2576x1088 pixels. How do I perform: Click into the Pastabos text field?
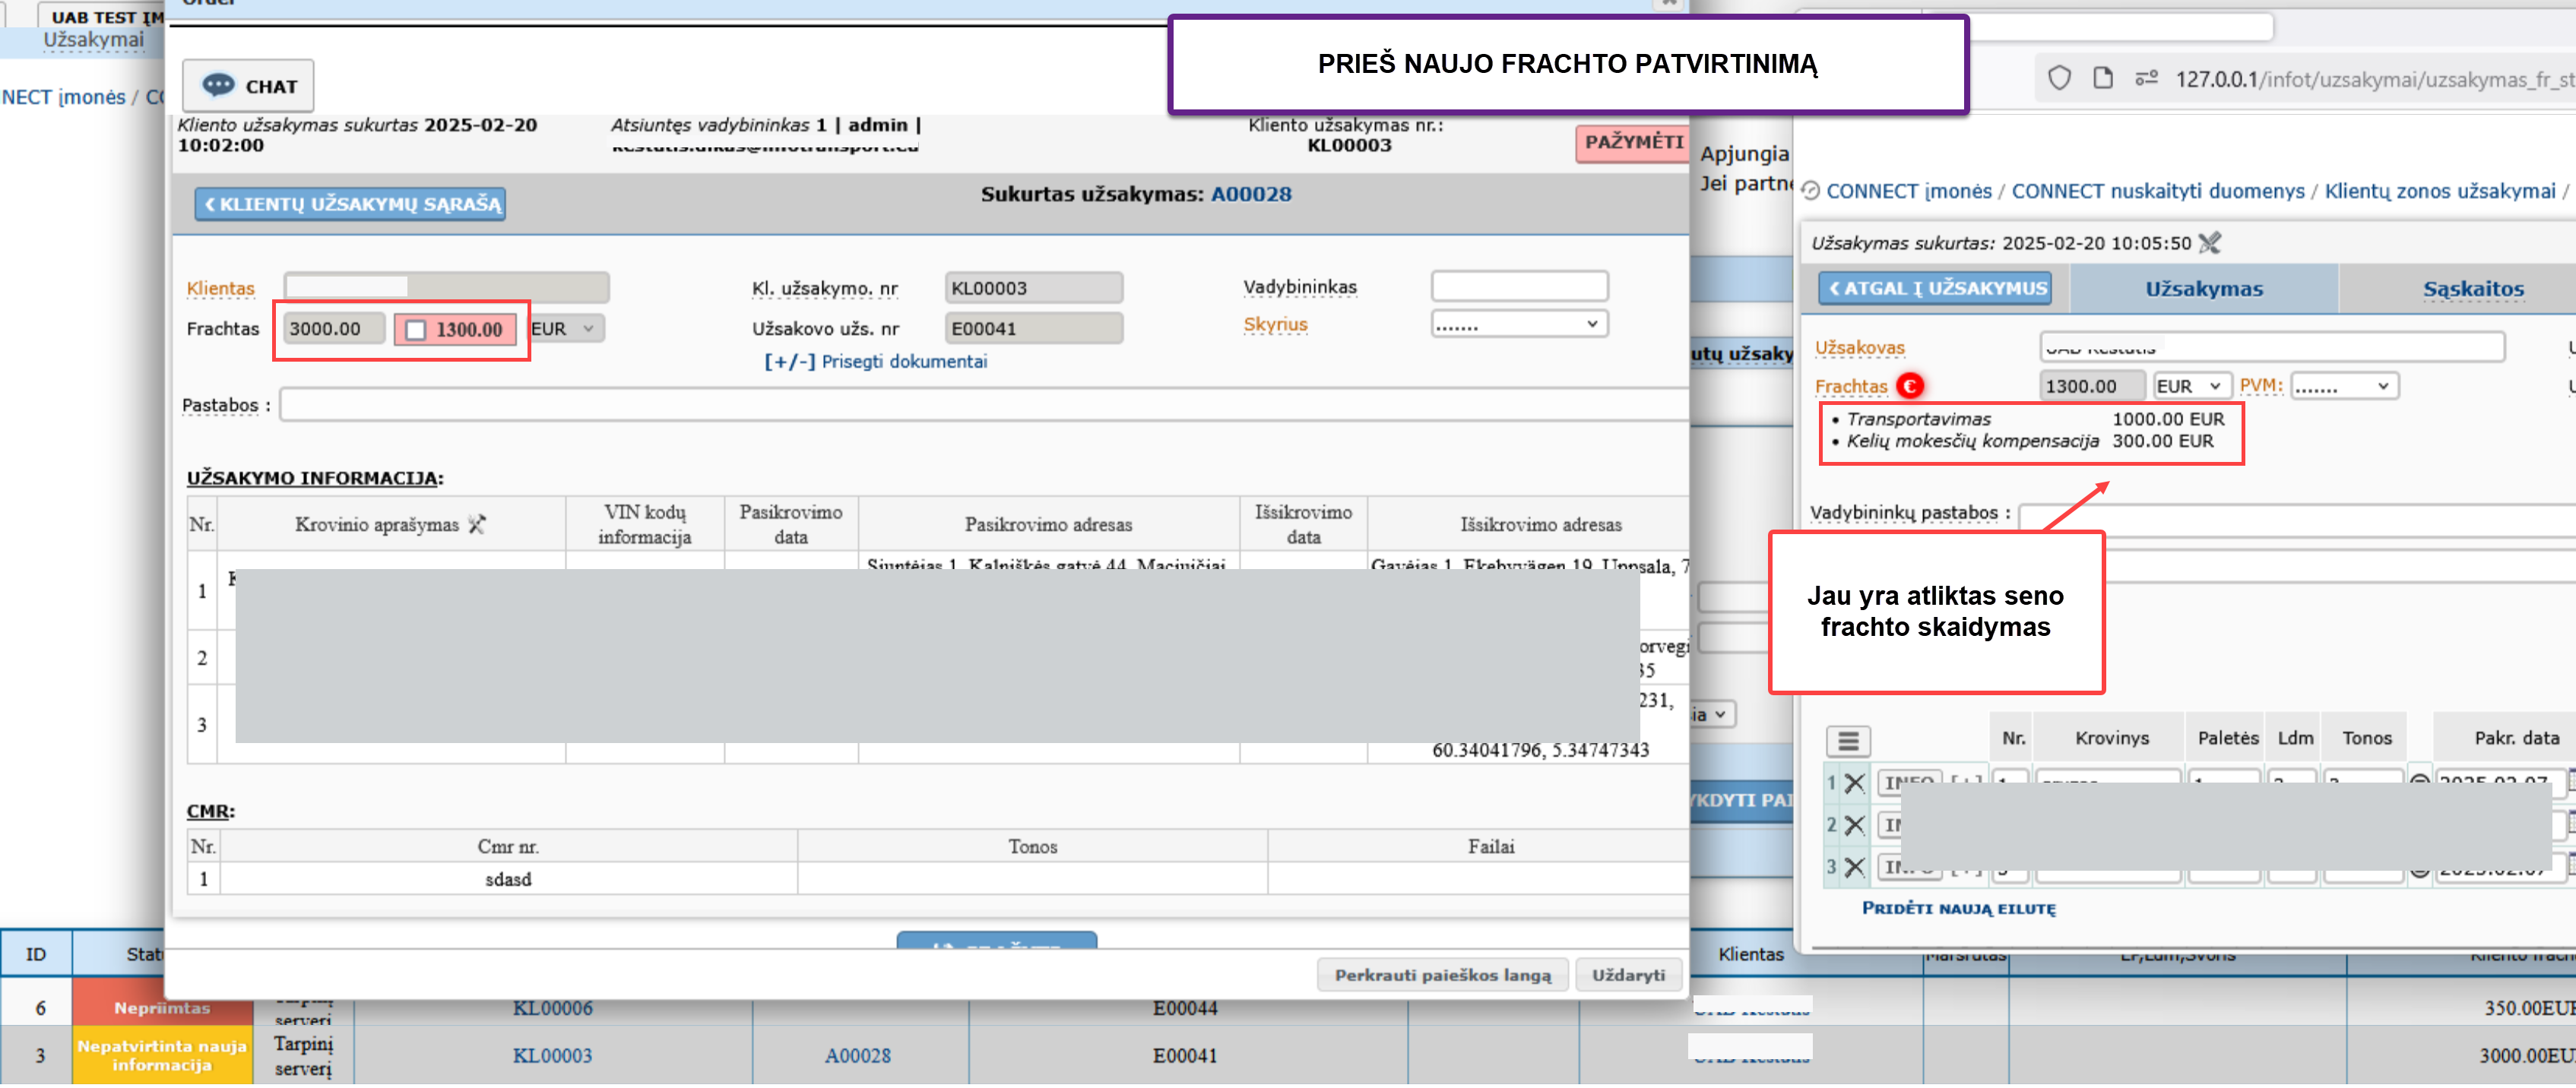coord(983,405)
